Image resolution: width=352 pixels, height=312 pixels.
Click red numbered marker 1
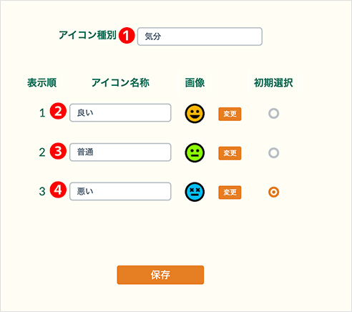(127, 35)
